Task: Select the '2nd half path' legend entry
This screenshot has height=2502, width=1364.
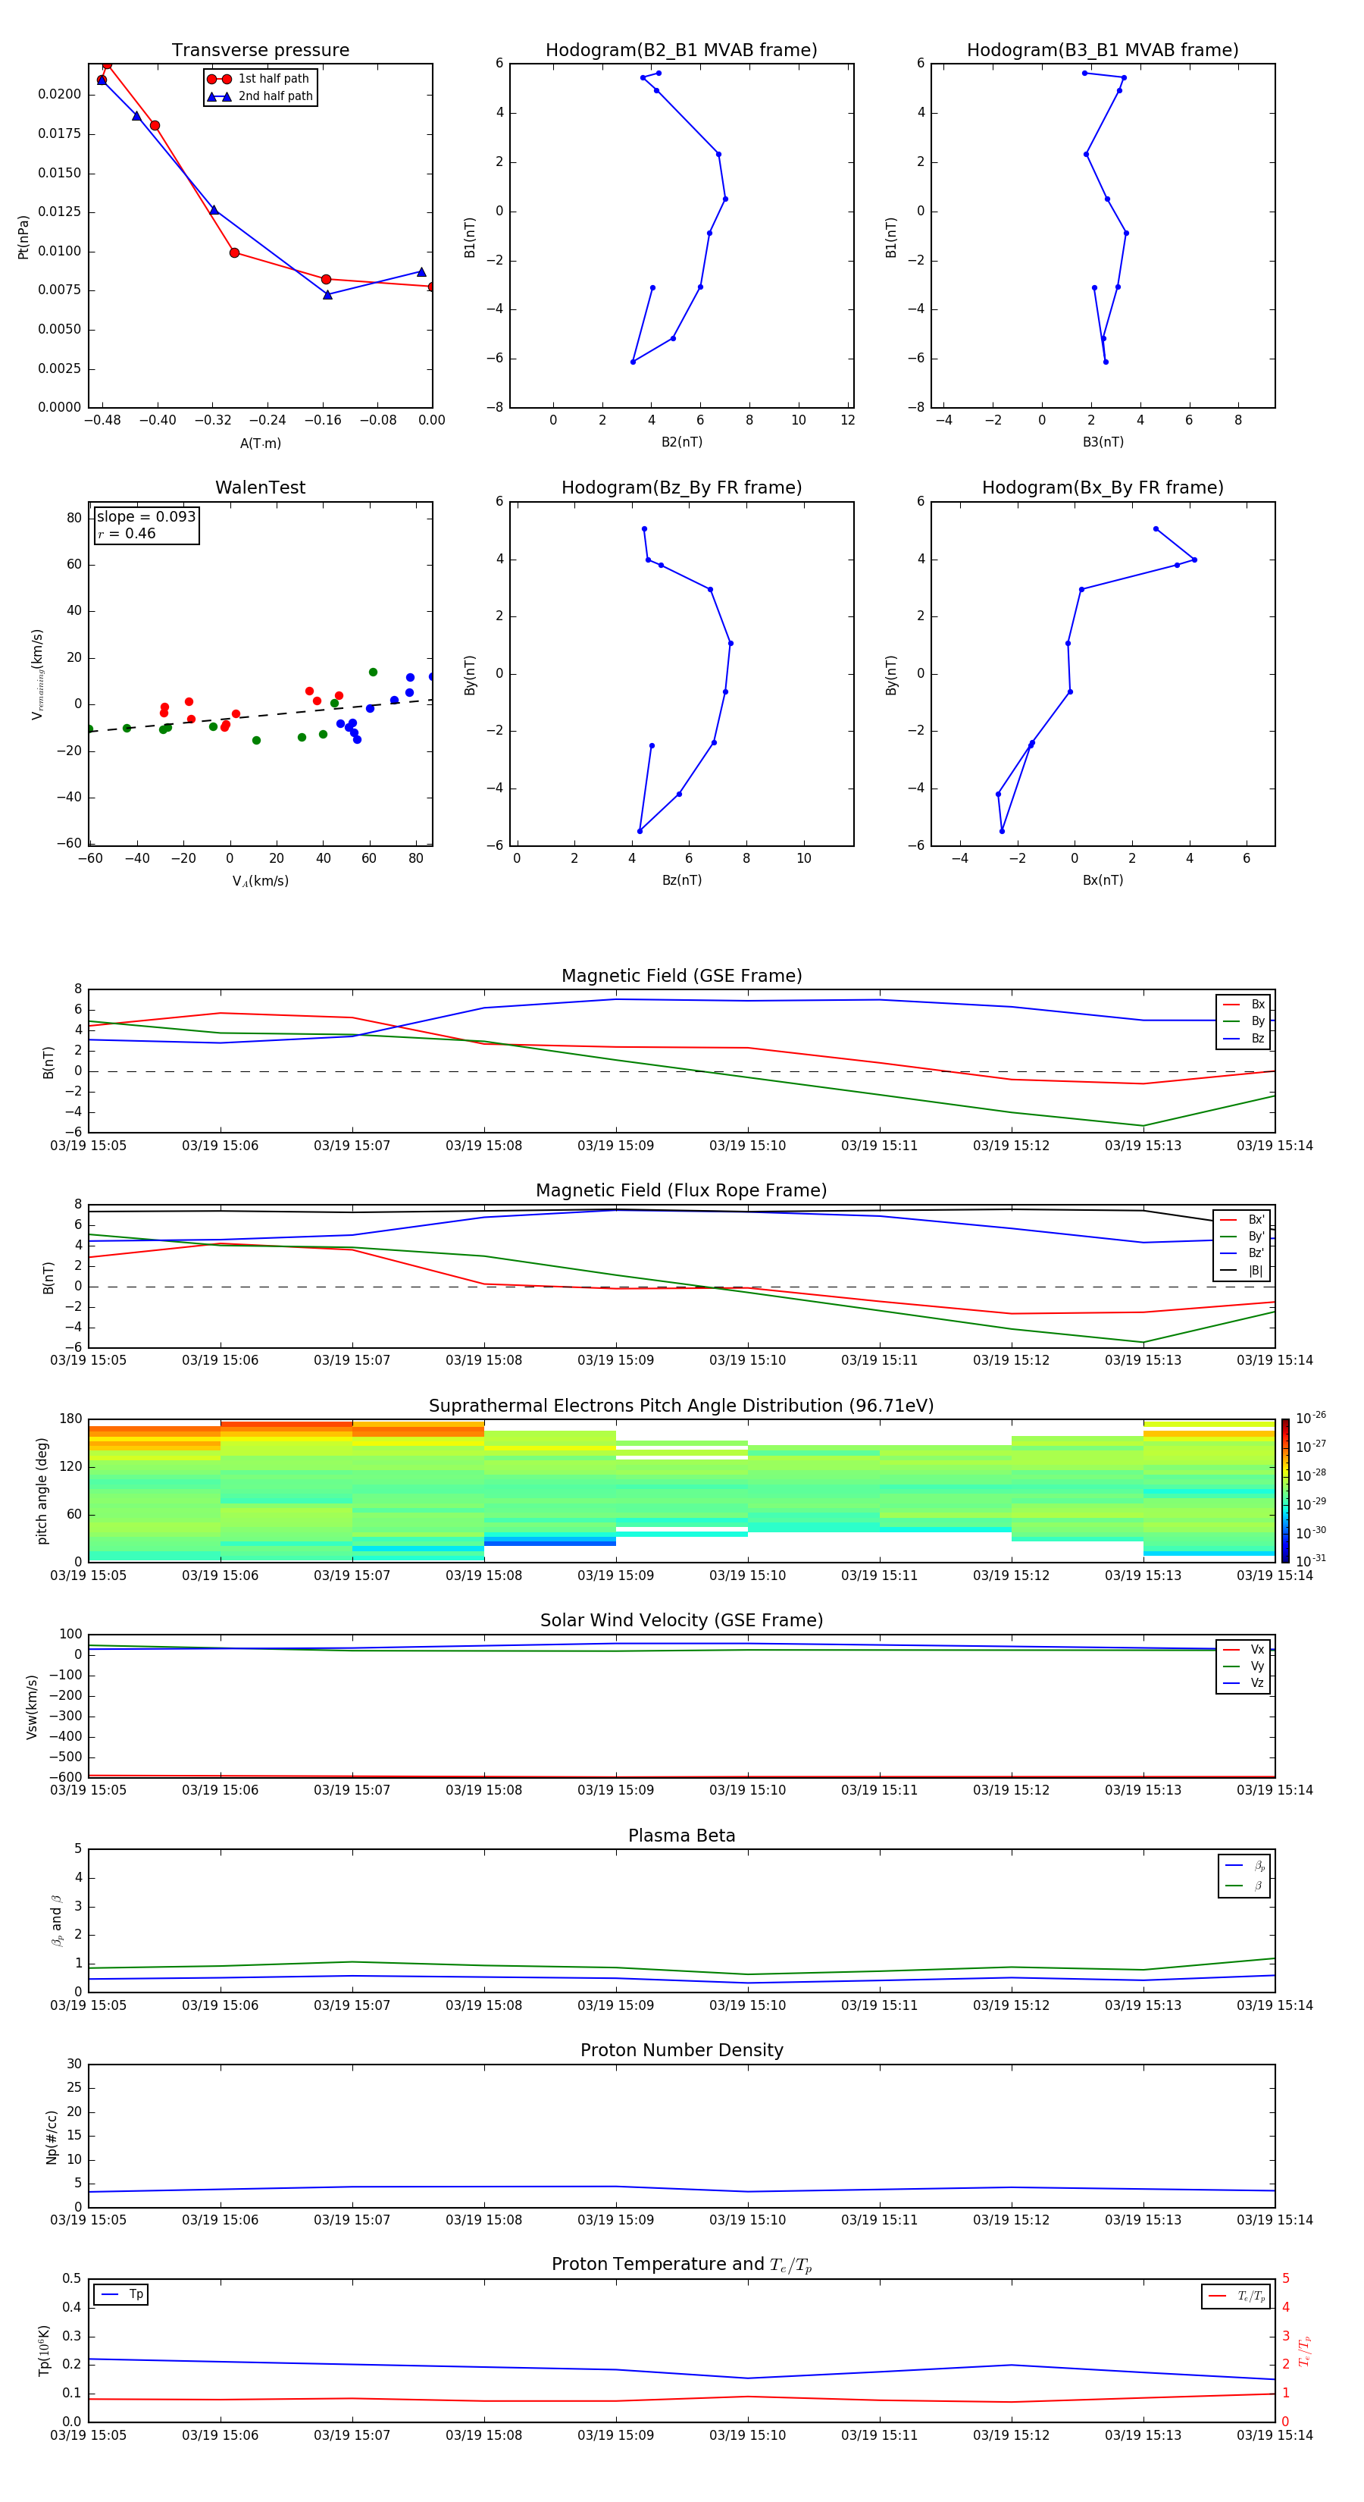Action: coord(260,96)
